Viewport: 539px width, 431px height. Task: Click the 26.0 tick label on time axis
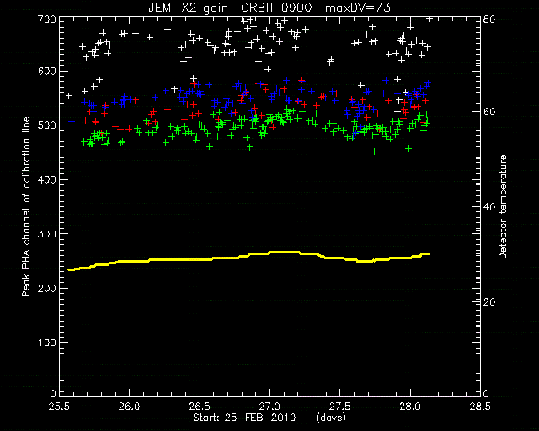pos(130,407)
